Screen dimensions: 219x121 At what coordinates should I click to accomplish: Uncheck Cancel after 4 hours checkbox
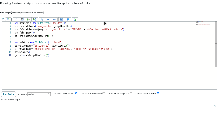[x=158, y=93]
